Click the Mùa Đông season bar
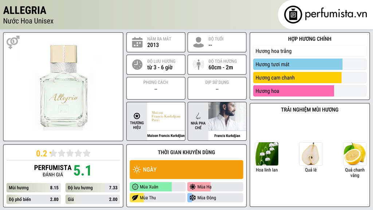This screenshot has height=210, width=373. pos(215,198)
